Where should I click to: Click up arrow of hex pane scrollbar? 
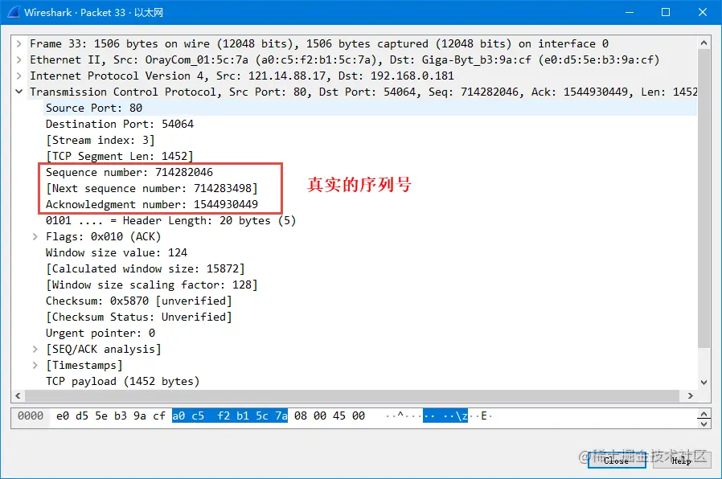pyautogui.click(x=704, y=413)
